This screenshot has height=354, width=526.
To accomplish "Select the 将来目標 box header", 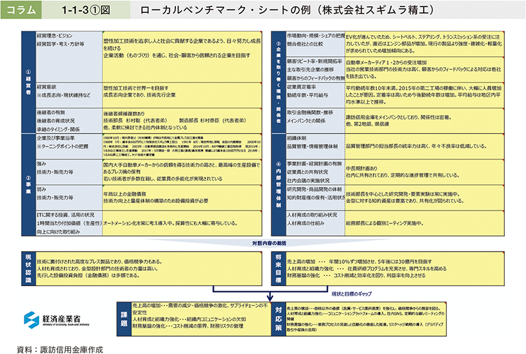I will [x=278, y=268].
